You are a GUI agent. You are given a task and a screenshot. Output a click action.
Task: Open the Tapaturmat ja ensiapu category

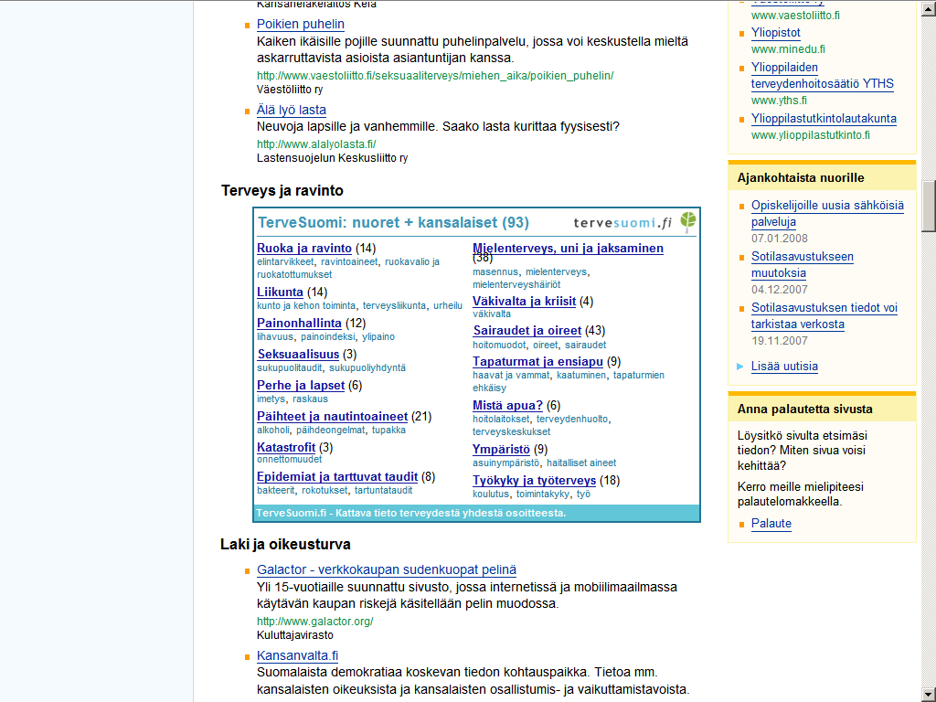pos(537,362)
